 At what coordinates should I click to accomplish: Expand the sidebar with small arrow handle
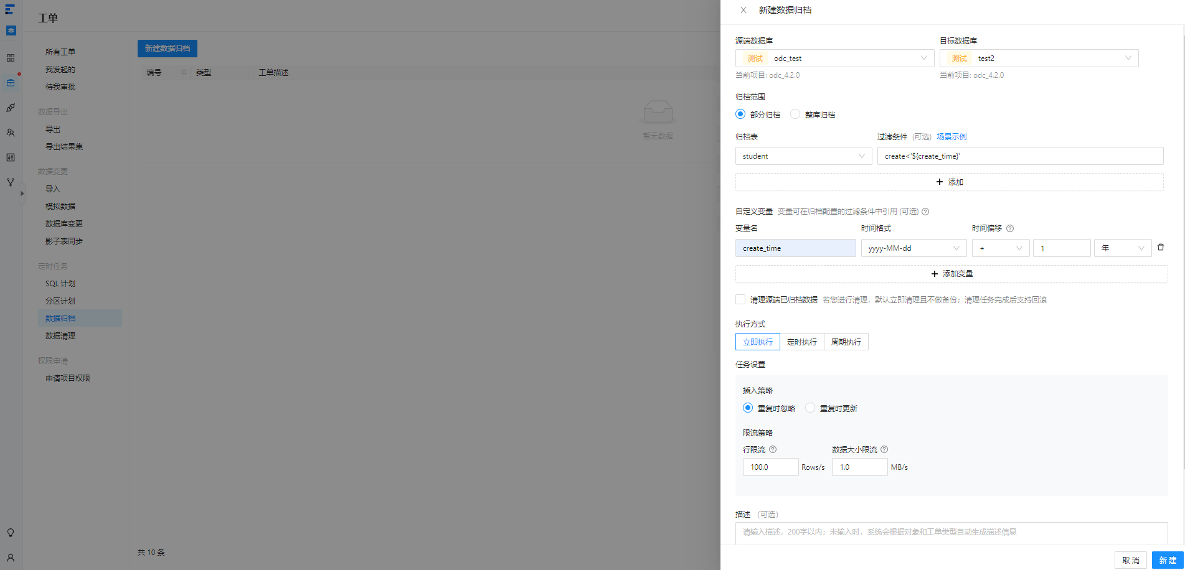22,194
